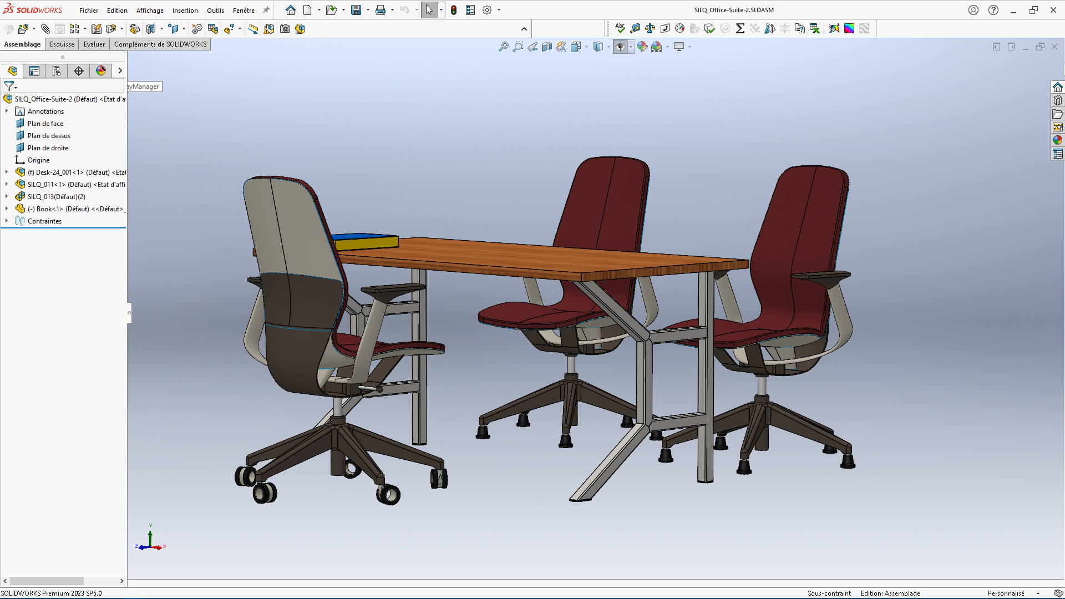Open DimXpertManager crosshair tab icon
The width and height of the screenshot is (1065, 599).
pyautogui.click(x=79, y=71)
